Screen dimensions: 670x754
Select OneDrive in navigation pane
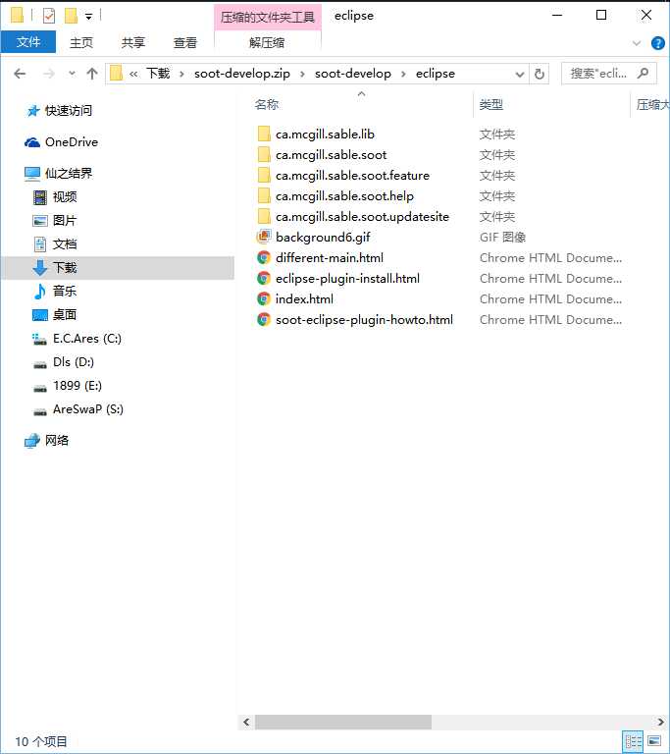[72, 141]
